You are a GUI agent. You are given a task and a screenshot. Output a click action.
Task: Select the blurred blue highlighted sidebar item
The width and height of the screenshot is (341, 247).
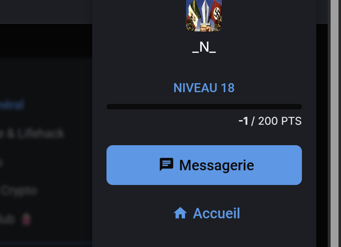[12, 105]
